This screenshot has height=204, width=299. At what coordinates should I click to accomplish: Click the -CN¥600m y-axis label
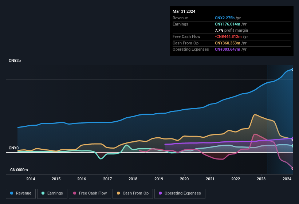tap(18, 170)
